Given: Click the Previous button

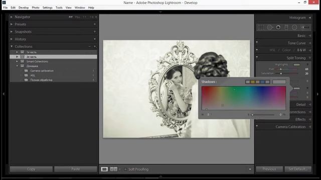Looking at the screenshot, I should coord(269,169).
